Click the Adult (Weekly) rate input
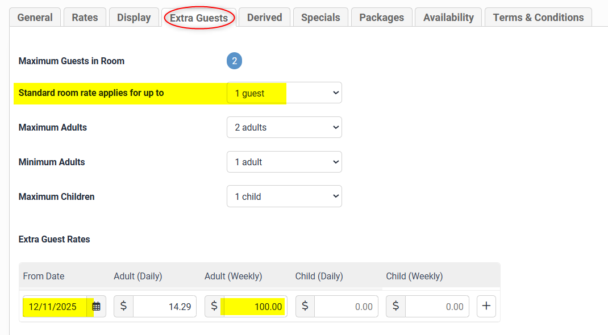 (255, 307)
